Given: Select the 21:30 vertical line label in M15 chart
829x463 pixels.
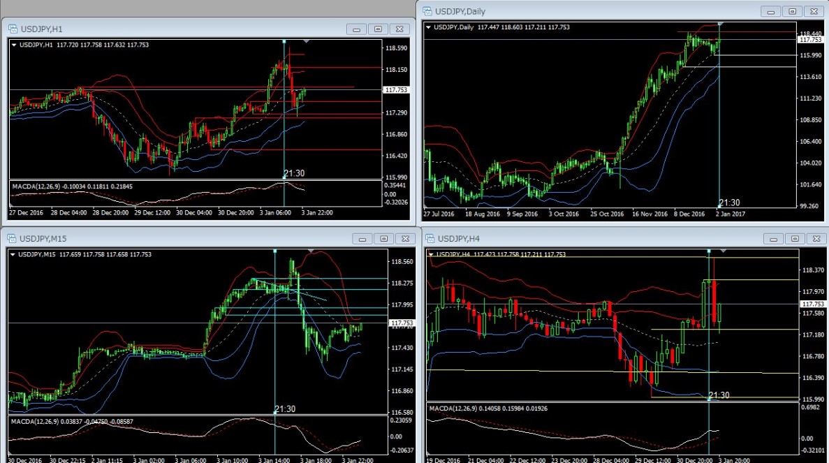Looking at the screenshot, I should click(284, 409).
